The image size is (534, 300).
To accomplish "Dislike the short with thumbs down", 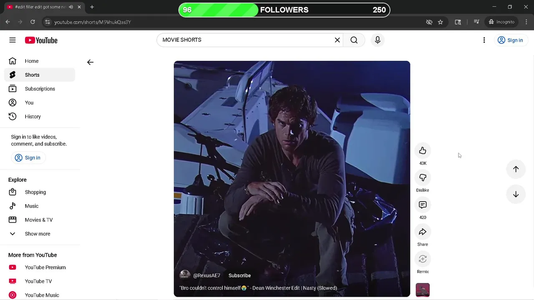I will [423, 177].
